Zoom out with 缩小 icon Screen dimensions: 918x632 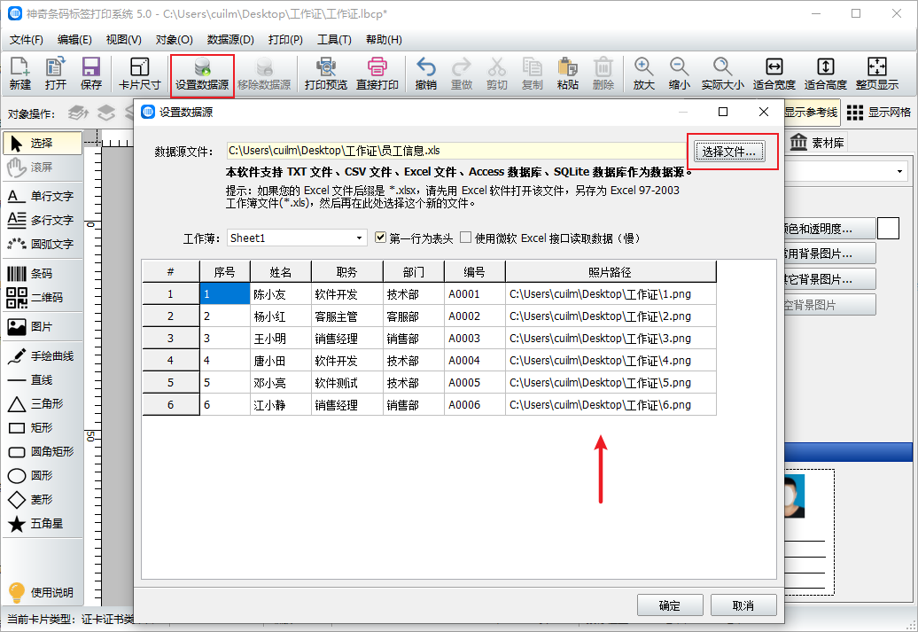click(679, 74)
